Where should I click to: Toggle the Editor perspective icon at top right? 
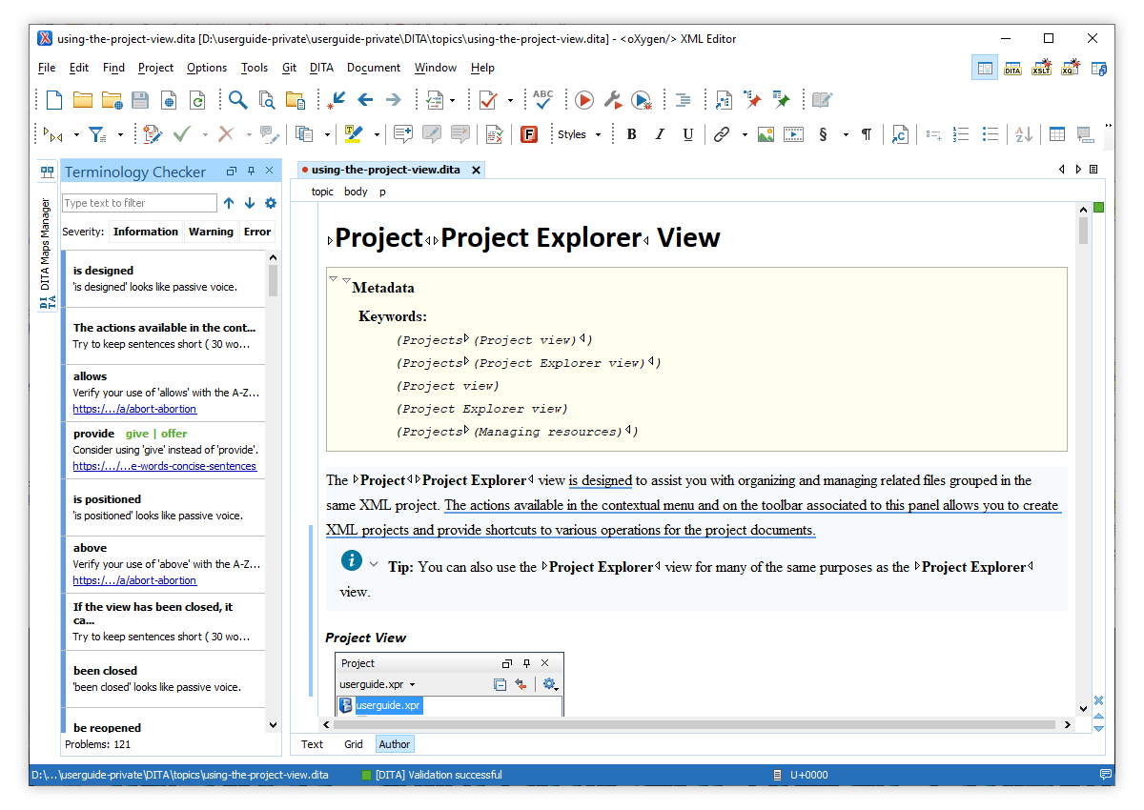pos(985,68)
